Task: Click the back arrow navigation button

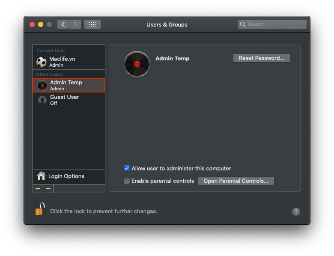Action: tap(63, 24)
